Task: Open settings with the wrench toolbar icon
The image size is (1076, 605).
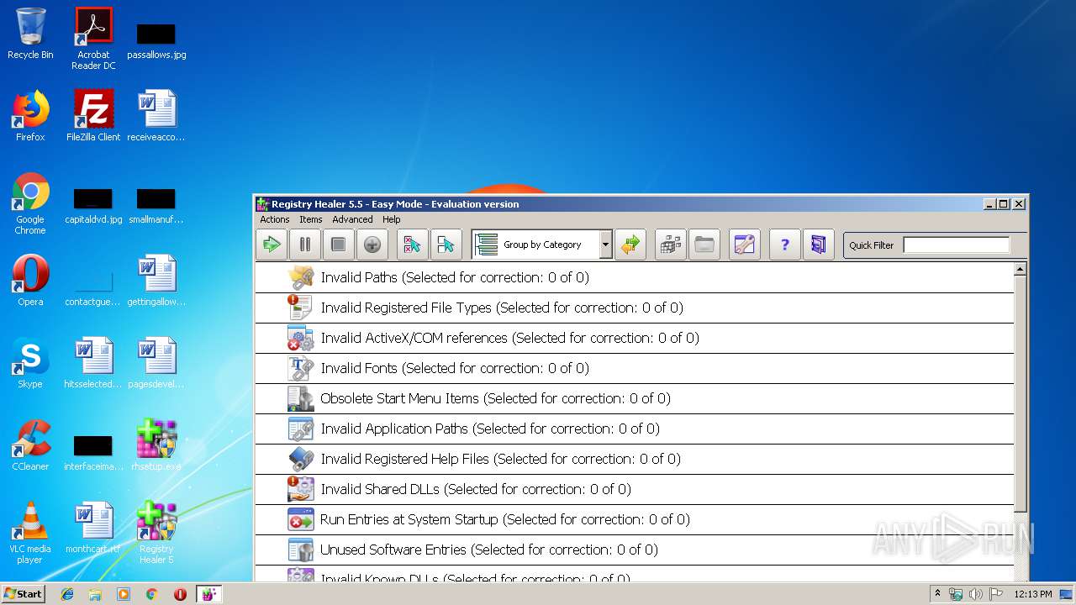Action: 745,245
